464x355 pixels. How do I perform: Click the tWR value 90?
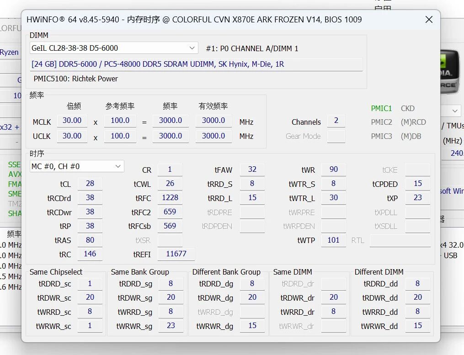334,170
